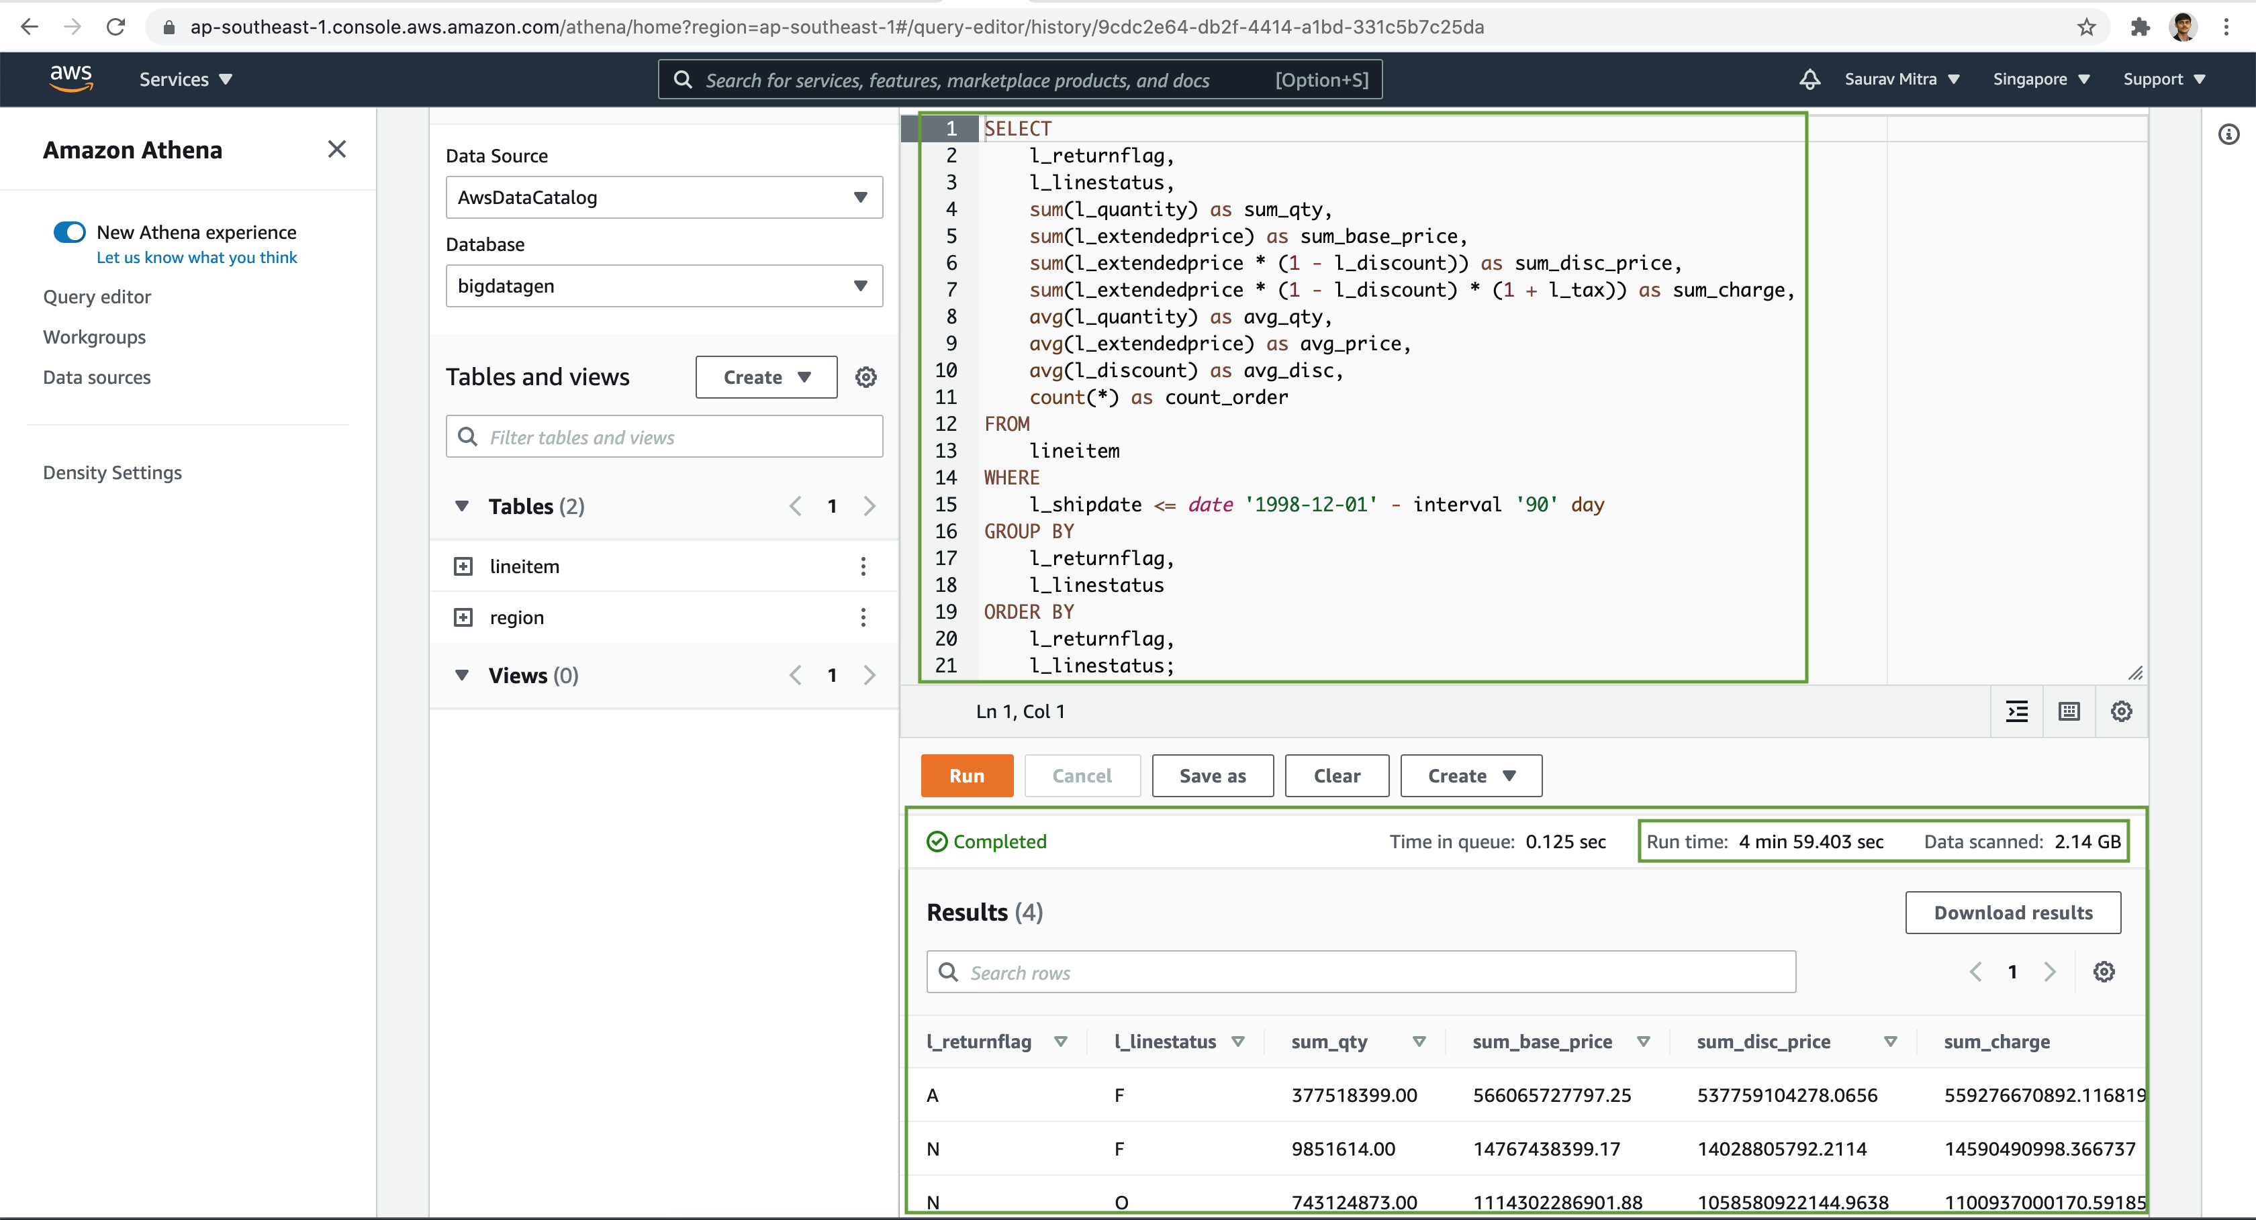Screen dimensions: 2256x1220
Task: Go to previous results page
Action: [1975, 972]
